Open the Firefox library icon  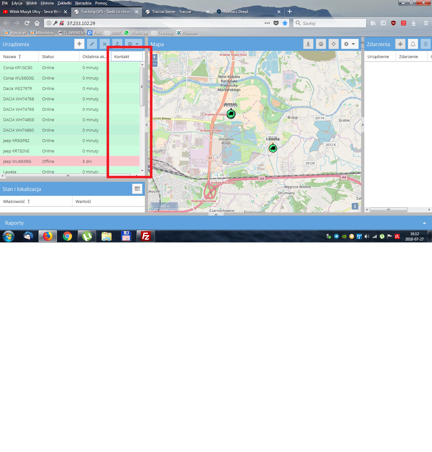tap(373, 23)
